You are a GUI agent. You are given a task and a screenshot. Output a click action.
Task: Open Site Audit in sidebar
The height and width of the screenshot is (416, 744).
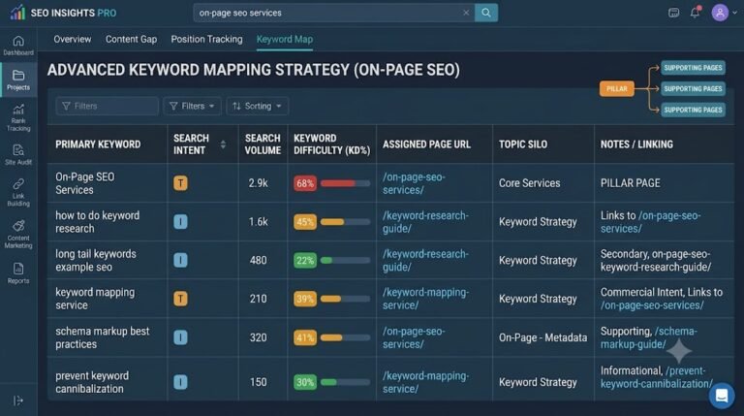click(x=18, y=155)
